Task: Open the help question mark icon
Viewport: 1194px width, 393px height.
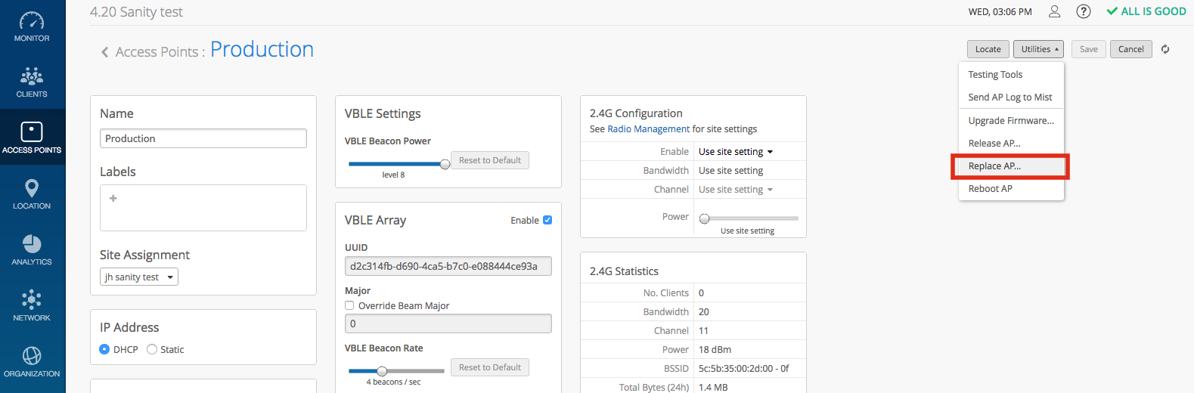Action: [1083, 11]
